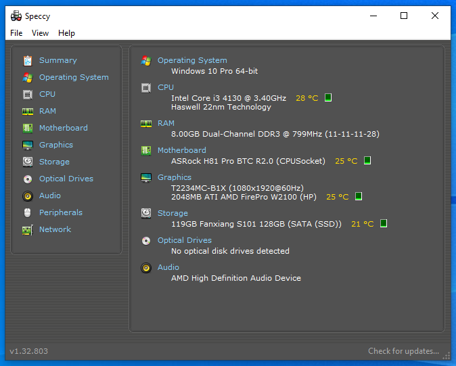This screenshot has width=456, height=366.
Task: Select Graphics in the sidebar
Action: 56,145
